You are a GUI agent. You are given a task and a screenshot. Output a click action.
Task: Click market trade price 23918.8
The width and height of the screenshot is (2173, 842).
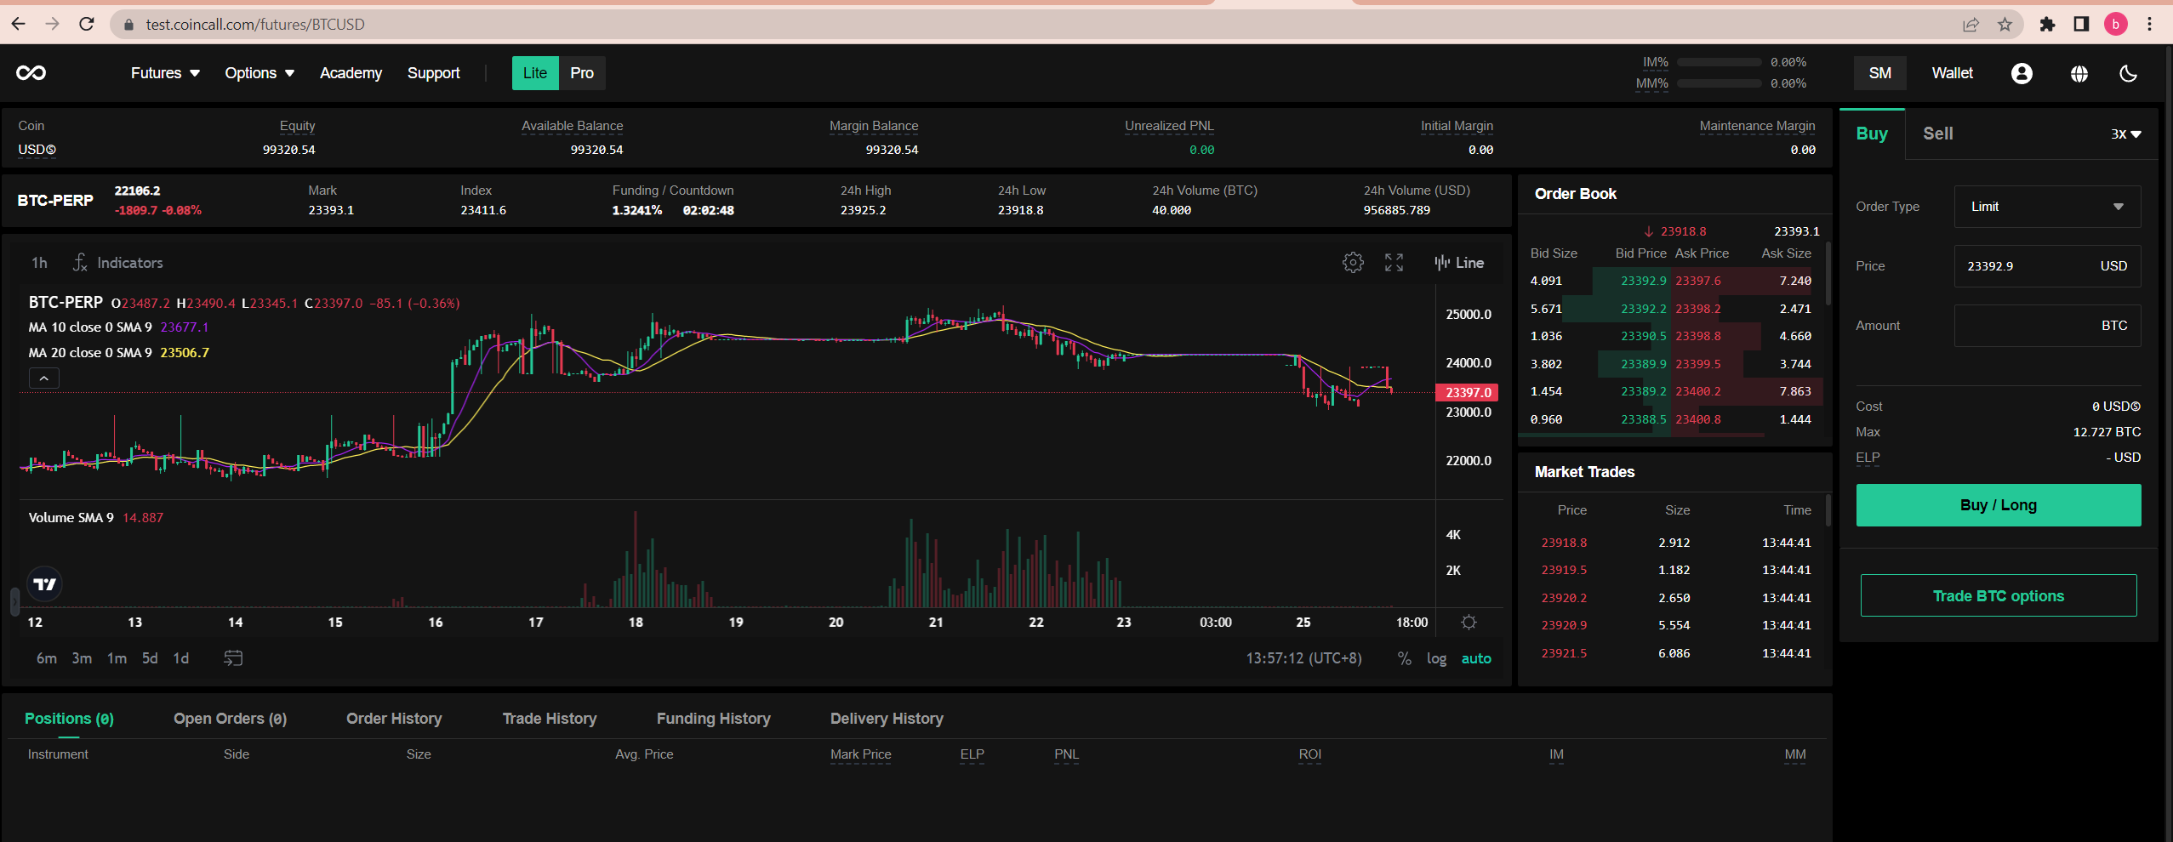click(x=1564, y=543)
